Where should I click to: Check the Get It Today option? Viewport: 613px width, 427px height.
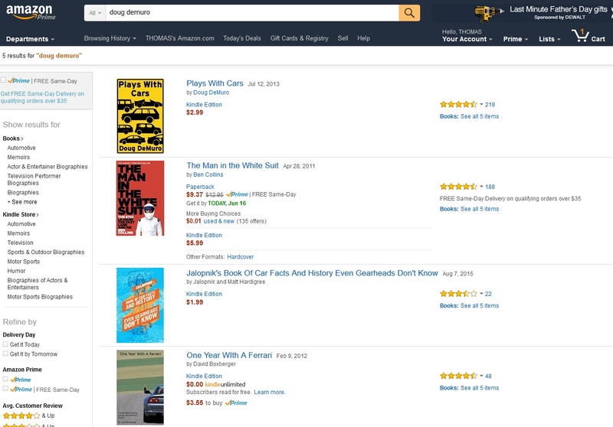point(5,344)
